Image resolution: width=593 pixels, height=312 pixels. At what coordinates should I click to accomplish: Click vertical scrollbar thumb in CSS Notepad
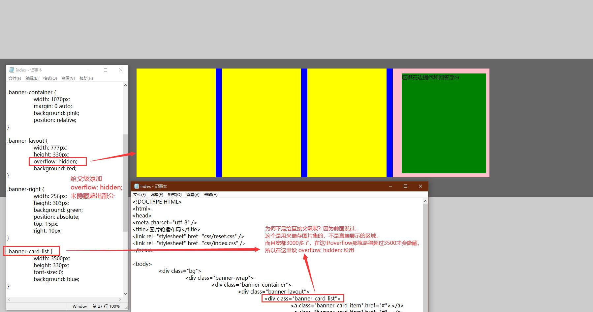coord(125,183)
